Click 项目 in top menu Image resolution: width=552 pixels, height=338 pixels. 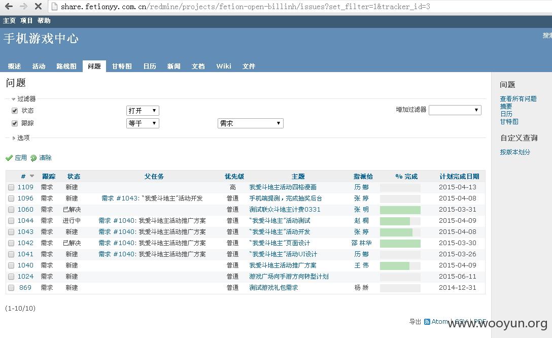click(26, 21)
